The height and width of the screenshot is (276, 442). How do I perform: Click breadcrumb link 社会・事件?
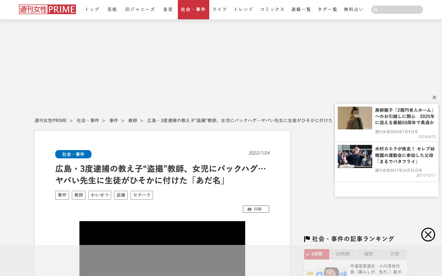[x=88, y=120]
